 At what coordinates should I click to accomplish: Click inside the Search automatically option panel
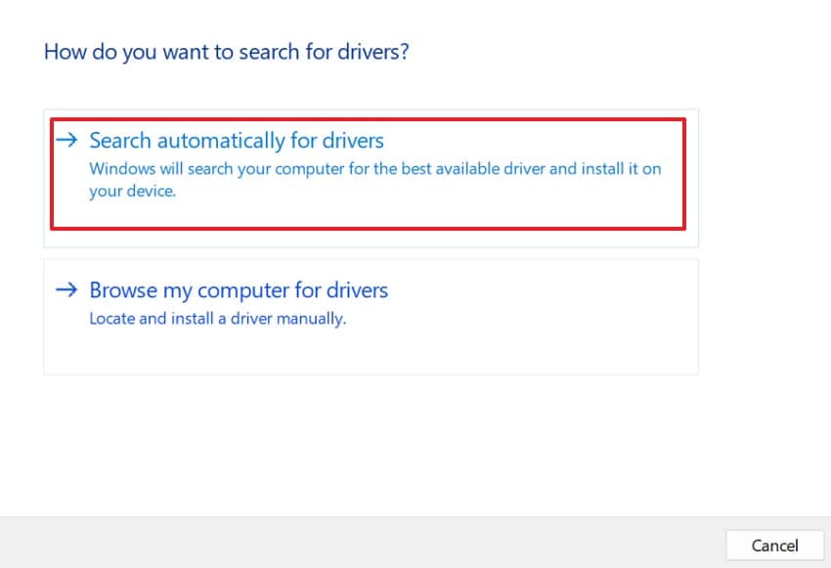click(x=372, y=171)
